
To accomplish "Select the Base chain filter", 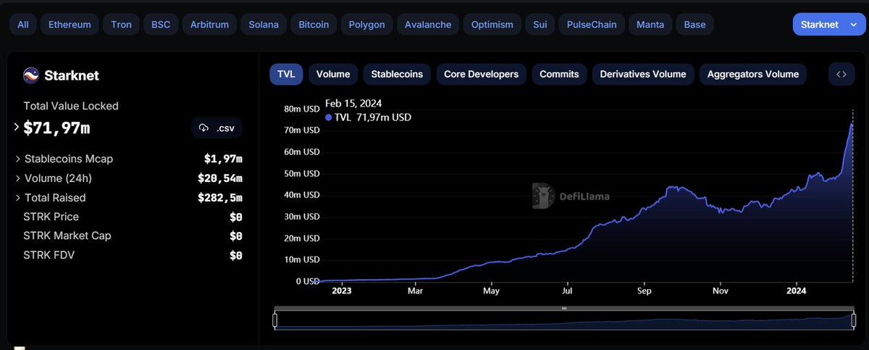I will 694,25.
